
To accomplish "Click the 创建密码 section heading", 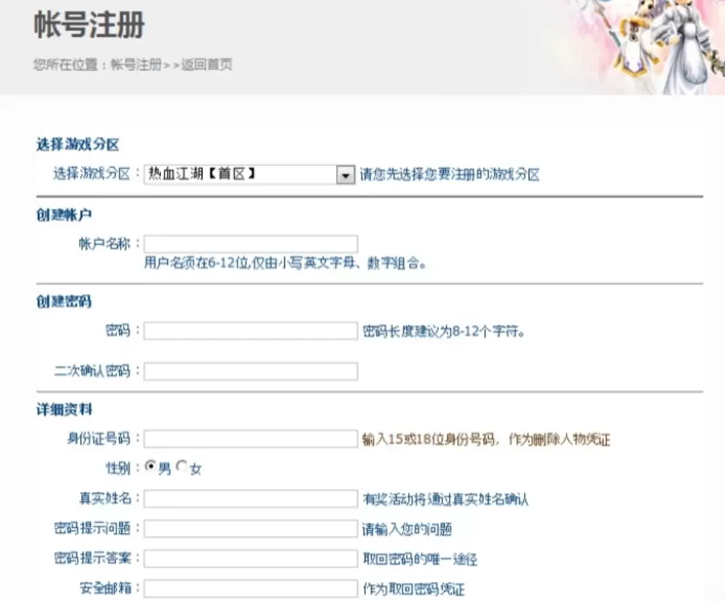I will (64, 301).
